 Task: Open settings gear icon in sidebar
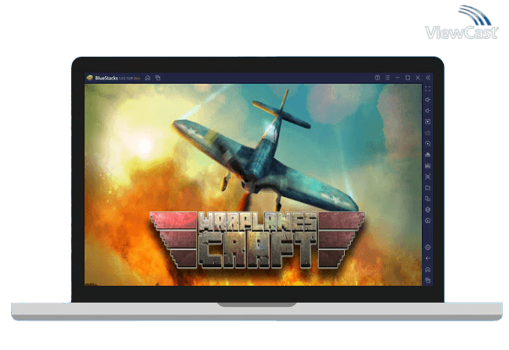point(428,248)
